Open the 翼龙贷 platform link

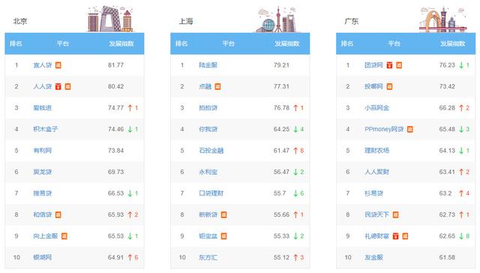pos(43,172)
